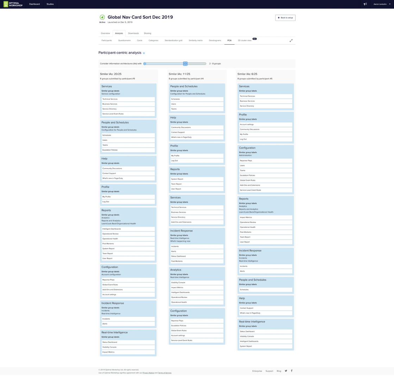Screen dimensions: 394x384
Task: Open the Cards sub-tab
Action: [139, 40]
